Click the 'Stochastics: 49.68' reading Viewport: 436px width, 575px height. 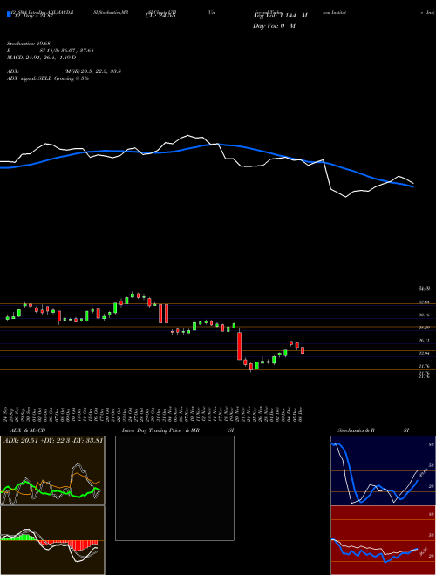(29, 44)
